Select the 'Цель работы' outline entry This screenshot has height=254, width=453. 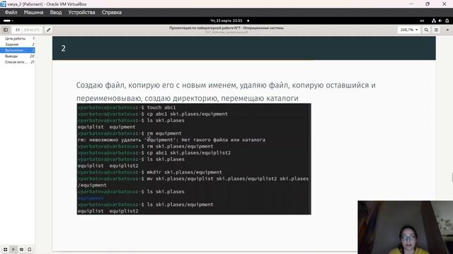pyautogui.click(x=18, y=39)
